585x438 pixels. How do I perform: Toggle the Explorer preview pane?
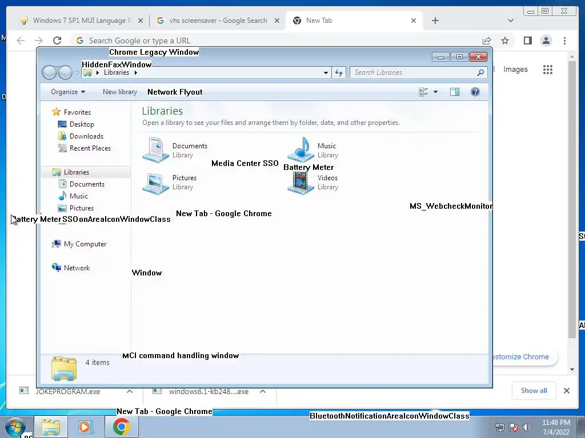[x=455, y=92]
